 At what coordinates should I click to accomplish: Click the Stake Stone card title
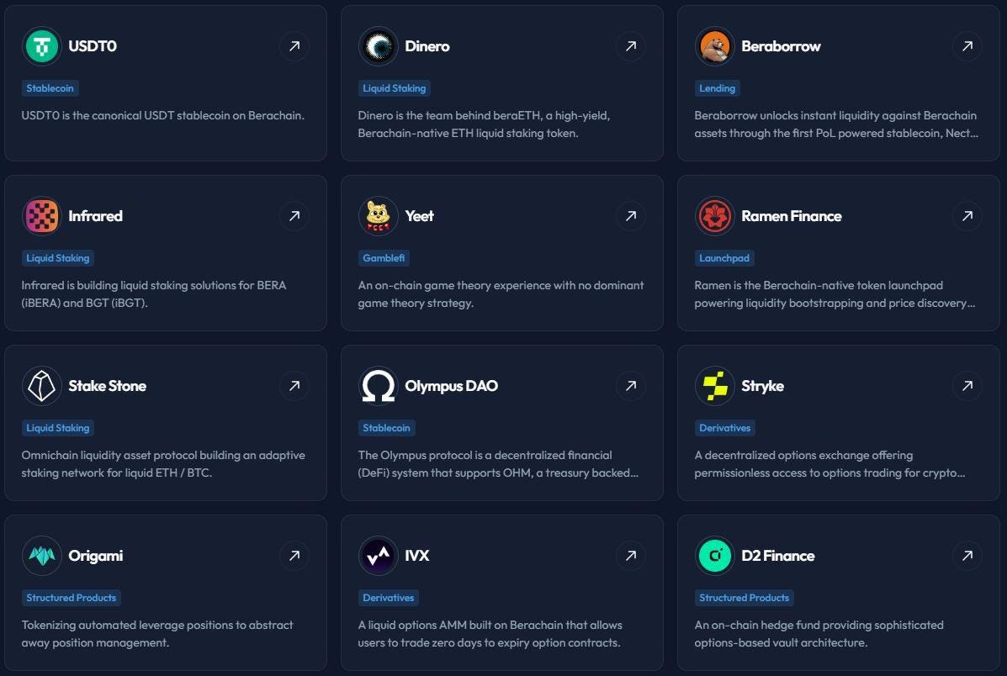coord(107,386)
